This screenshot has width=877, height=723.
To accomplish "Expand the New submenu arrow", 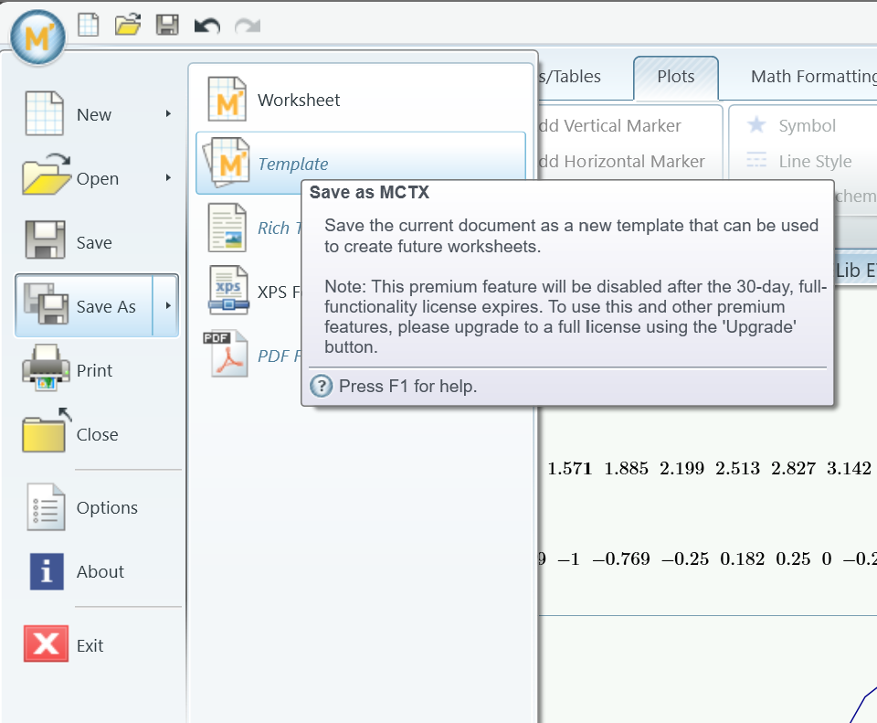I will pos(168,114).
